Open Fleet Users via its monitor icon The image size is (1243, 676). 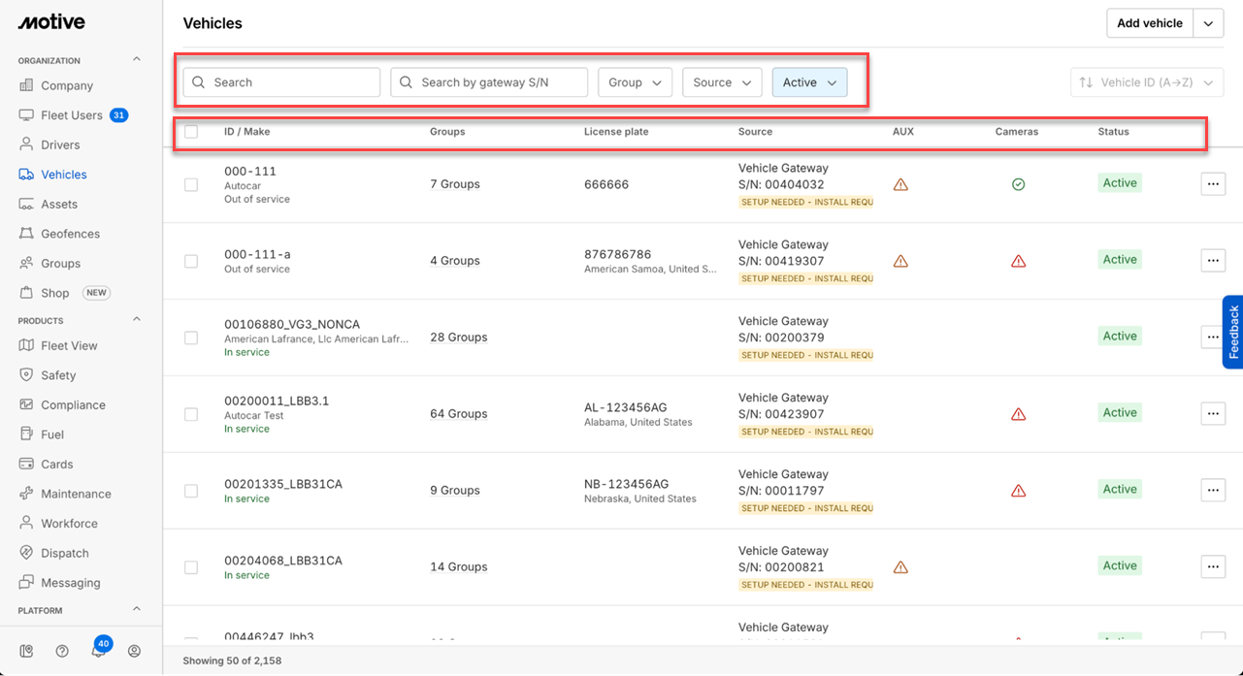click(x=26, y=115)
